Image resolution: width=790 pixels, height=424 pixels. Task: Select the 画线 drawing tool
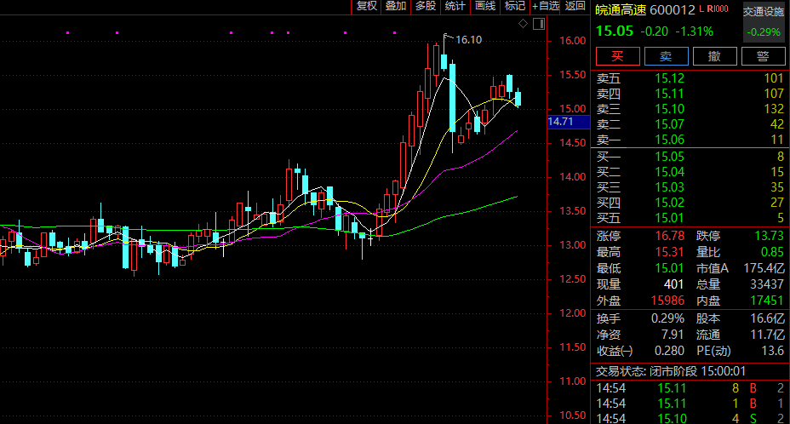pyautogui.click(x=485, y=7)
